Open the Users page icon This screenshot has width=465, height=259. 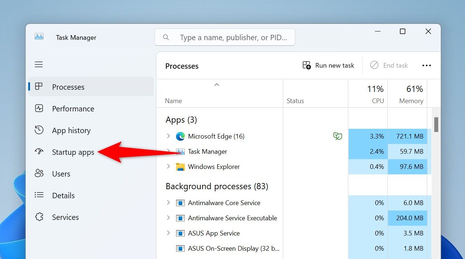tap(39, 174)
